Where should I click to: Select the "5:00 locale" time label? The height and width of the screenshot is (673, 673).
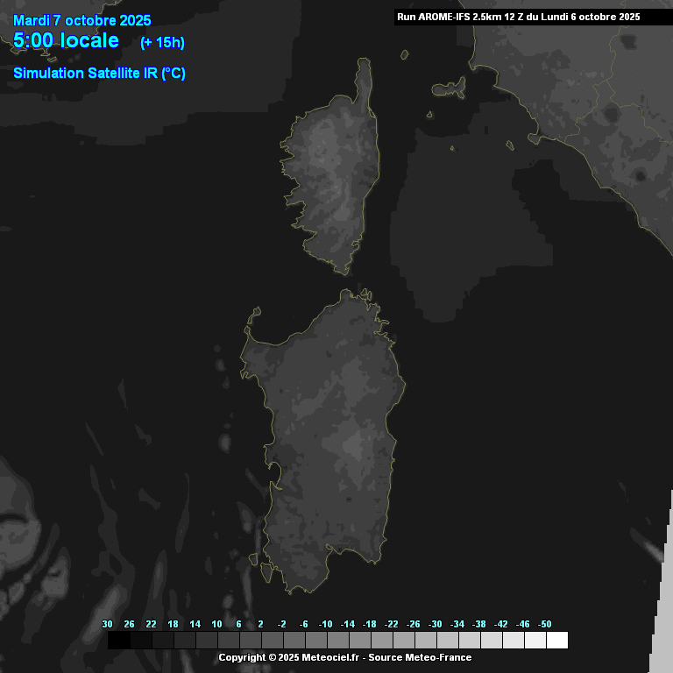coord(67,40)
